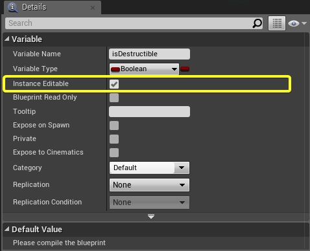Open the Category Default dropdown

tap(149, 168)
